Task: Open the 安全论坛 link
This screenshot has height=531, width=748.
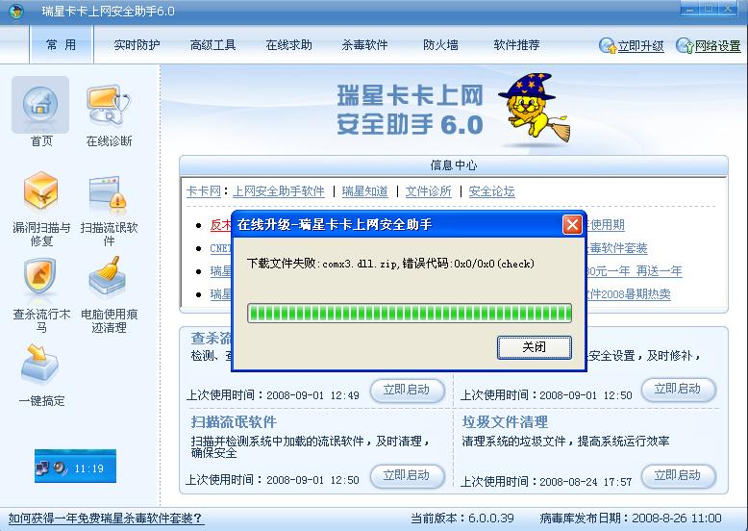Action: (492, 191)
